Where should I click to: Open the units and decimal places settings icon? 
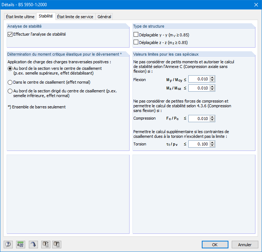click(x=20, y=244)
